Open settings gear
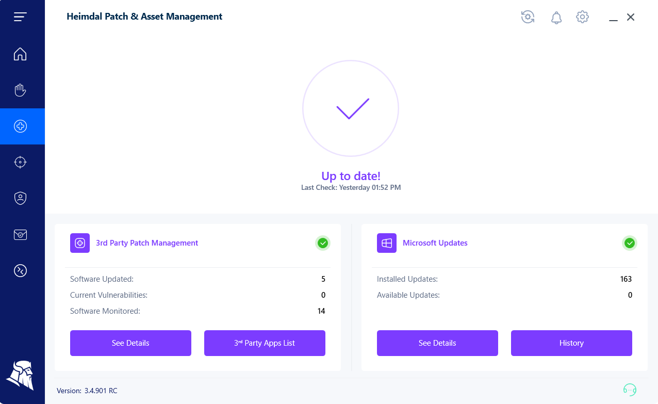Image resolution: width=658 pixels, height=404 pixels. [583, 17]
